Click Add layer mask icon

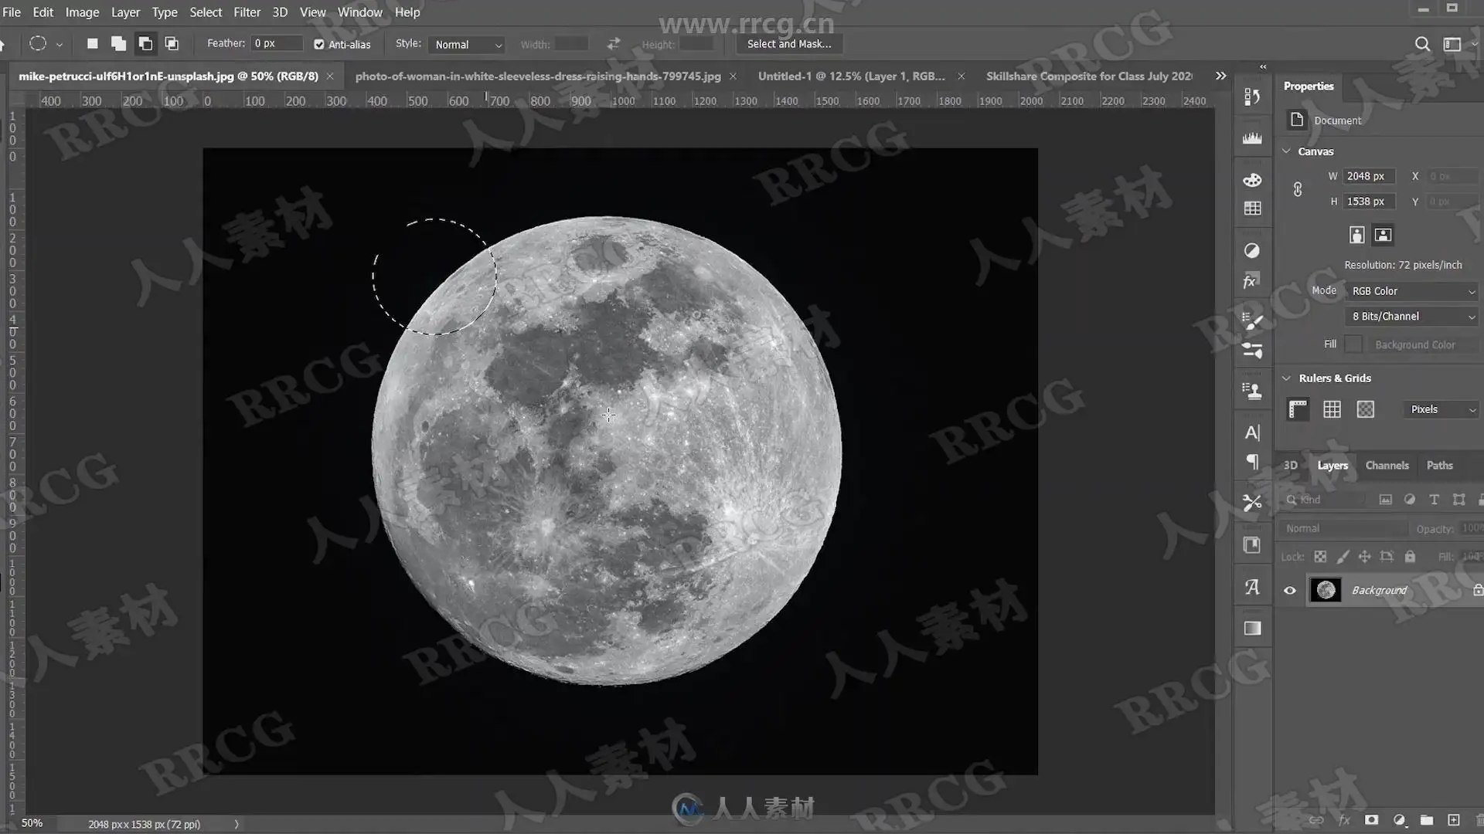[1371, 820]
